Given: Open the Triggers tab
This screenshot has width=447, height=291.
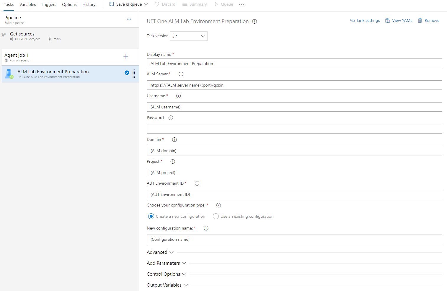Looking at the screenshot, I should (49, 4).
